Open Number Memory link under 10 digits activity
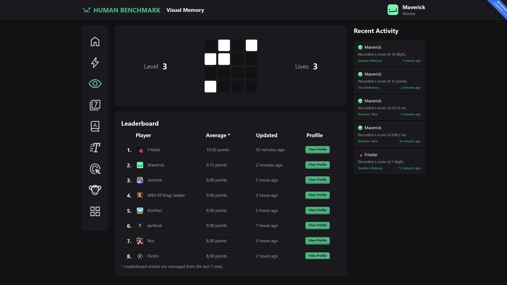The image size is (507, 285). tap(370, 61)
